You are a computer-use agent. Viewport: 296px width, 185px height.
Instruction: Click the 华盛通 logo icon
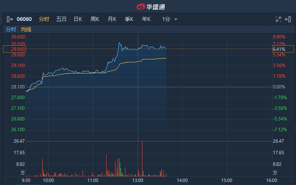click(141, 6)
